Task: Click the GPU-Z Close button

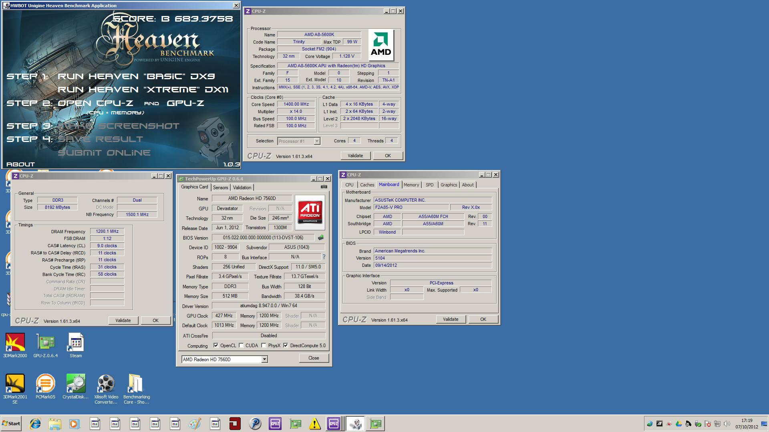Action: pos(314,358)
